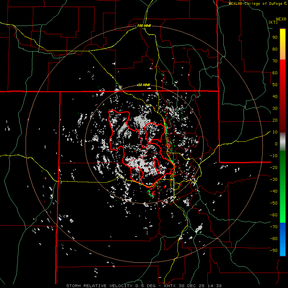The image size is (288, 288).
Task: Click the -40 scale value
Action: (274, 191)
